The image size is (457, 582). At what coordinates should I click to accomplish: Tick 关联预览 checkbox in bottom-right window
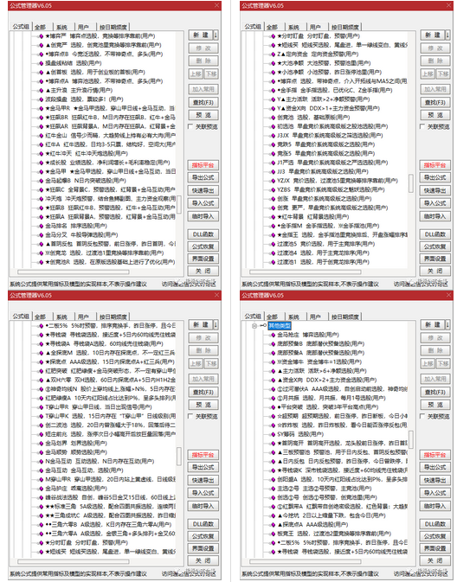[422, 416]
